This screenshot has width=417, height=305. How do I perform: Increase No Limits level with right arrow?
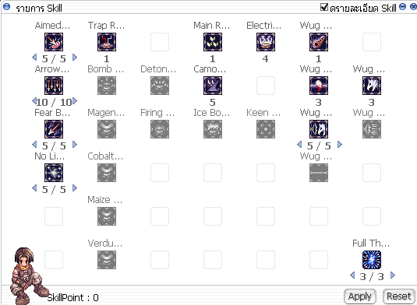(75, 188)
